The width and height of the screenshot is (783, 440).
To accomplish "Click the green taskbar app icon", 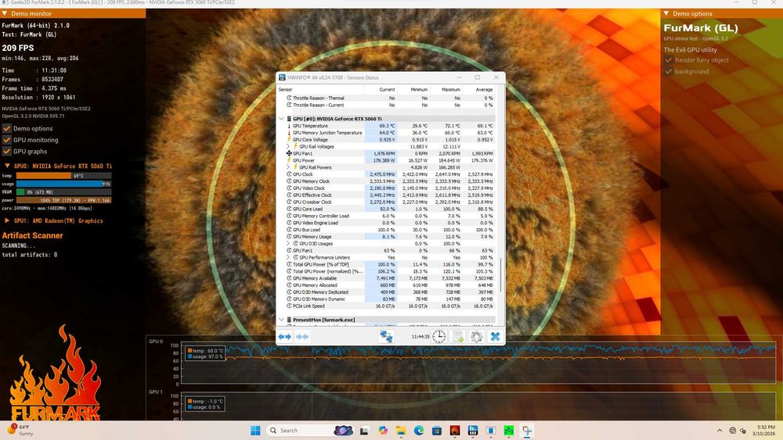I will click(x=509, y=431).
